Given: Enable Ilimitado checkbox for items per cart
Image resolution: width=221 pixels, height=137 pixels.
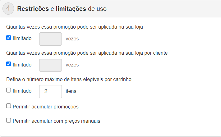Looking at the screenshot, I should (x=9, y=91).
